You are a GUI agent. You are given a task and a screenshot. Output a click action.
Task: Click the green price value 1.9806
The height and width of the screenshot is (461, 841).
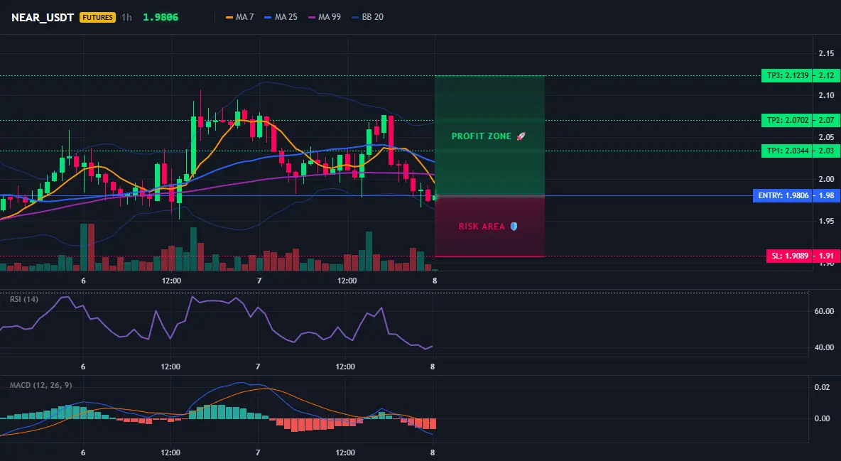click(161, 17)
